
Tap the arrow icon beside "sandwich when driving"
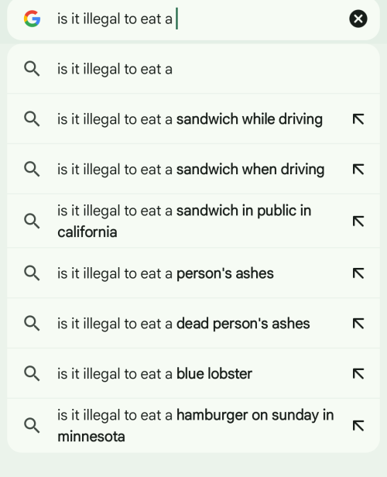click(x=358, y=169)
